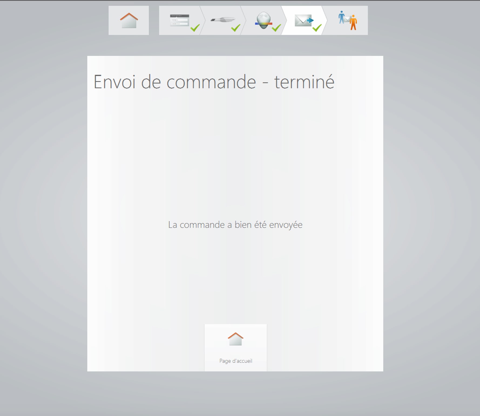This screenshot has height=416, width=480.
Task: Click chevron between envelope and people steps
Action: [x=325, y=21]
